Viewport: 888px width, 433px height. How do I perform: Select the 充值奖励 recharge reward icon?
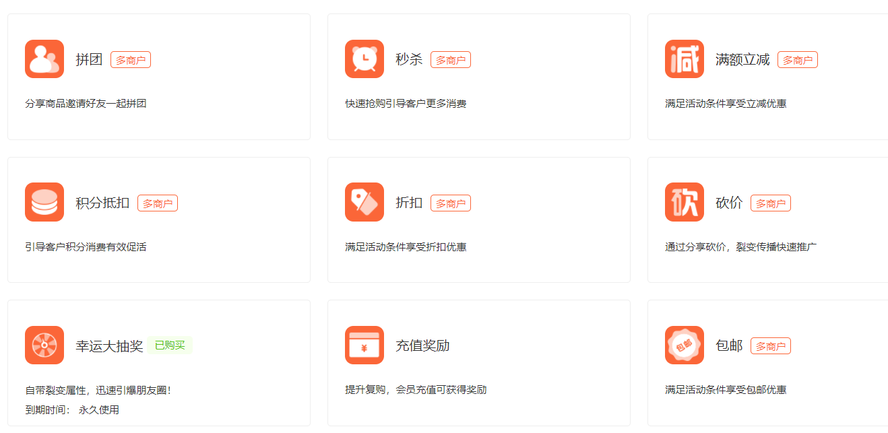tap(364, 345)
